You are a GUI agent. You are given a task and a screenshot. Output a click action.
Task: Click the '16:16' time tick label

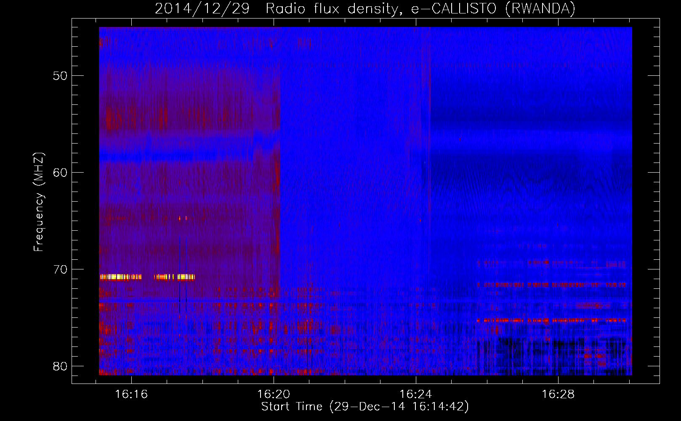pyautogui.click(x=132, y=394)
